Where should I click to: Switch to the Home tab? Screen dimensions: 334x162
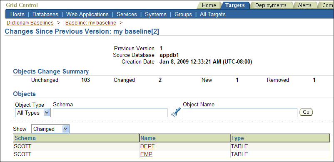[209, 5]
